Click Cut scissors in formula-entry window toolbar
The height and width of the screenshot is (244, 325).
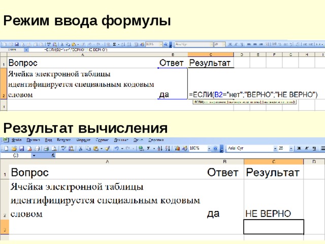[x=62, y=44]
